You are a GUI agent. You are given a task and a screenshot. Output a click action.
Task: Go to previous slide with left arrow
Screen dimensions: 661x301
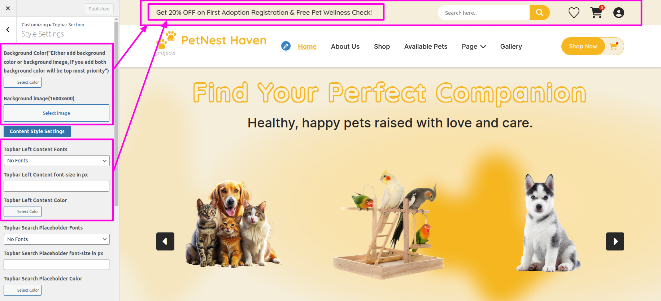(x=165, y=241)
